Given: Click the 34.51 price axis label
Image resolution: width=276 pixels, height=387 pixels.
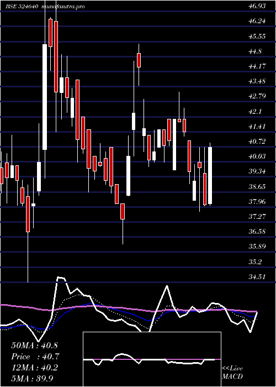Looking at the screenshot, I should click(x=257, y=276).
